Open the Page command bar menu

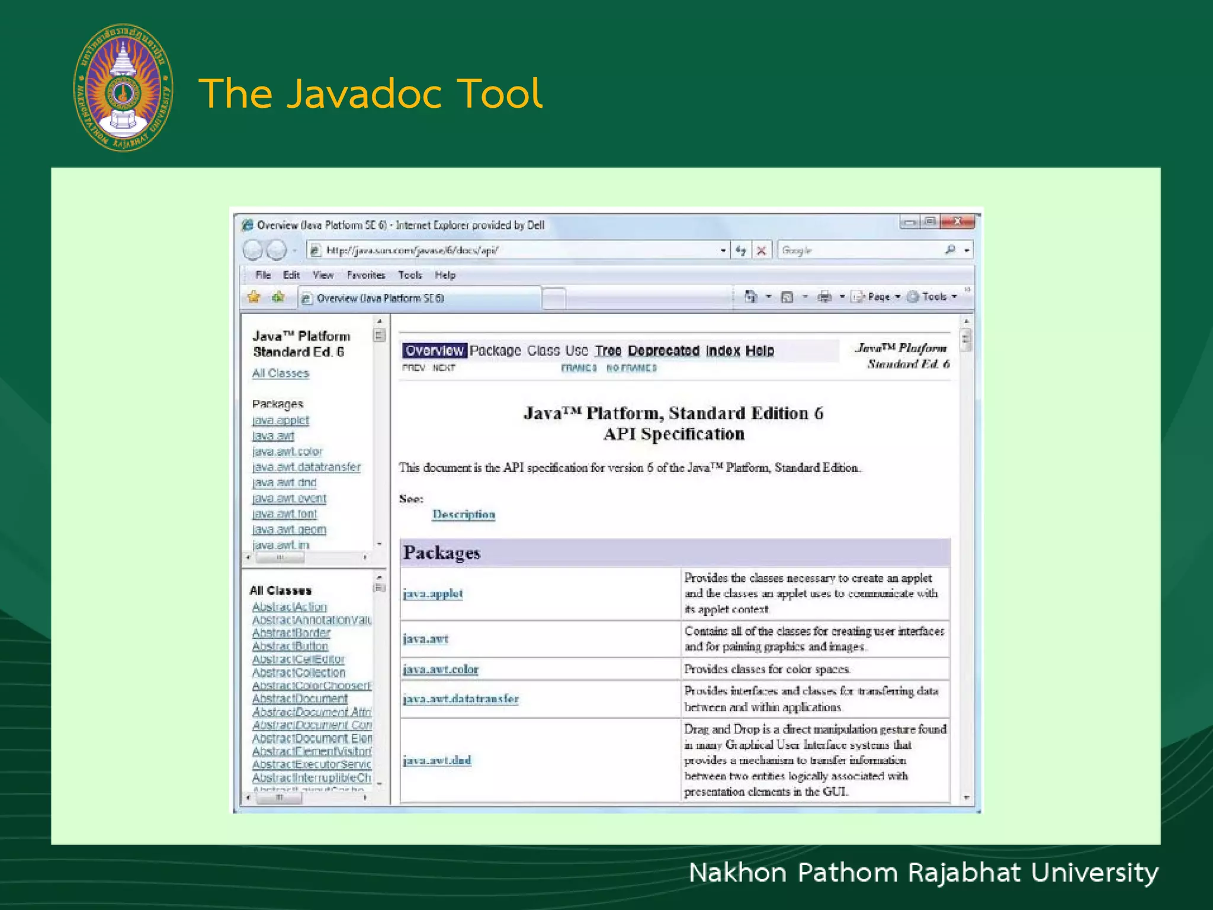click(x=876, y=297)
